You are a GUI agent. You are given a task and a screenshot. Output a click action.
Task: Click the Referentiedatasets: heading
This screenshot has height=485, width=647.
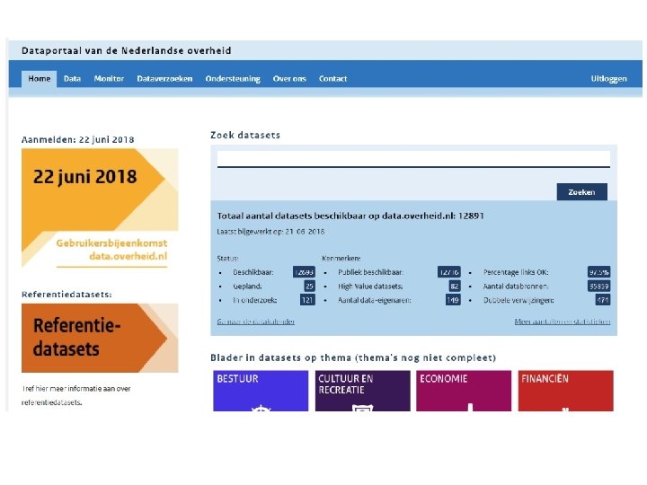[66, 295]
